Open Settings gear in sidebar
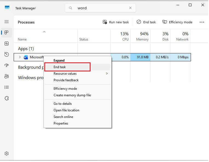Image resolution: width=209 pixels, height=162 pixels. 7,154
